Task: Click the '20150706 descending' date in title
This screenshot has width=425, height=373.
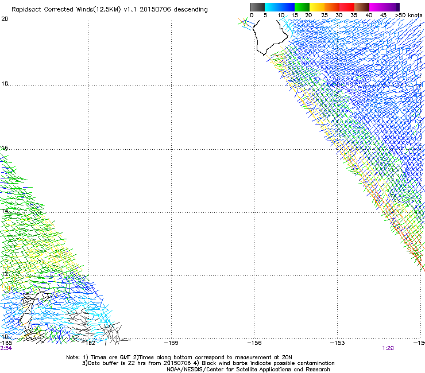Action: tap(174, 10)
